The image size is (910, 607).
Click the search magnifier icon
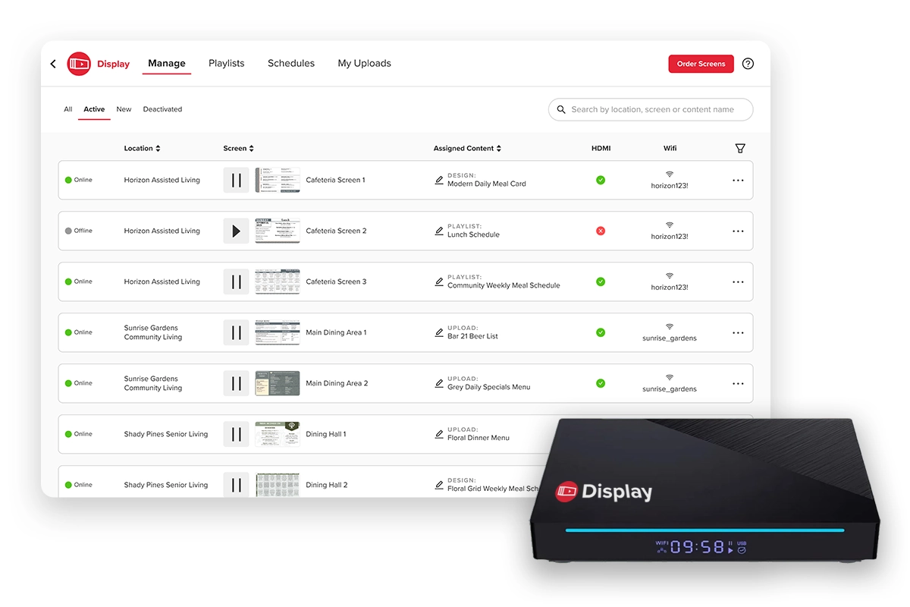point(560,109)
